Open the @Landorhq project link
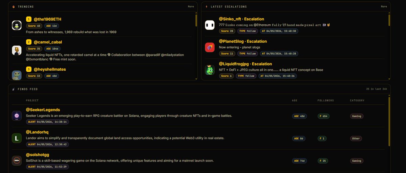The width and height of the screenshot is (406, 173). [37, 132]
